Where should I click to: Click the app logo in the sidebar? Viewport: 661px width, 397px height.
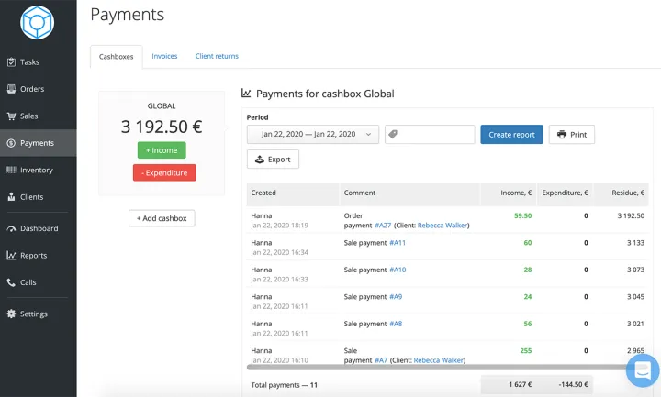pyautogui.click(x=38, y=21)
